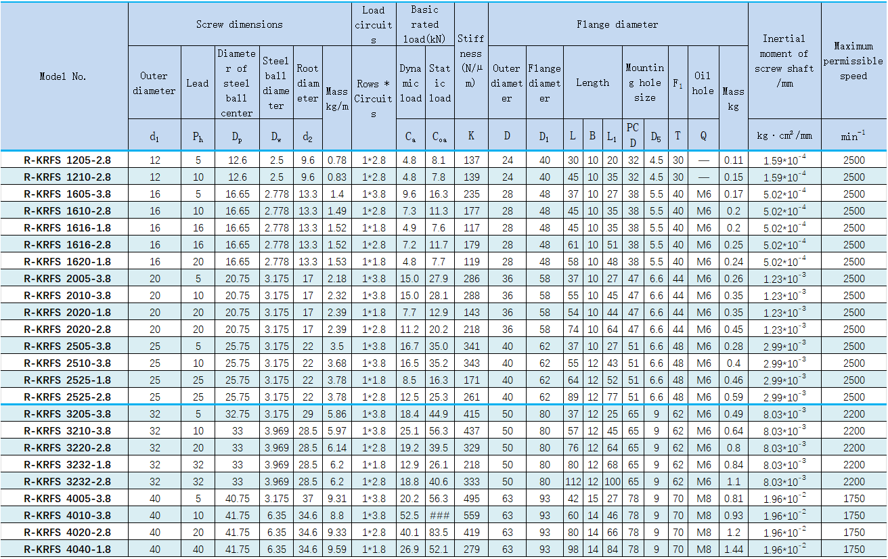Click the Model No. column header
The image size is (888, 559).
(x=64, y=76)
